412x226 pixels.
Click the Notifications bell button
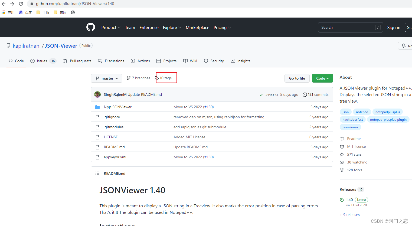405,46
